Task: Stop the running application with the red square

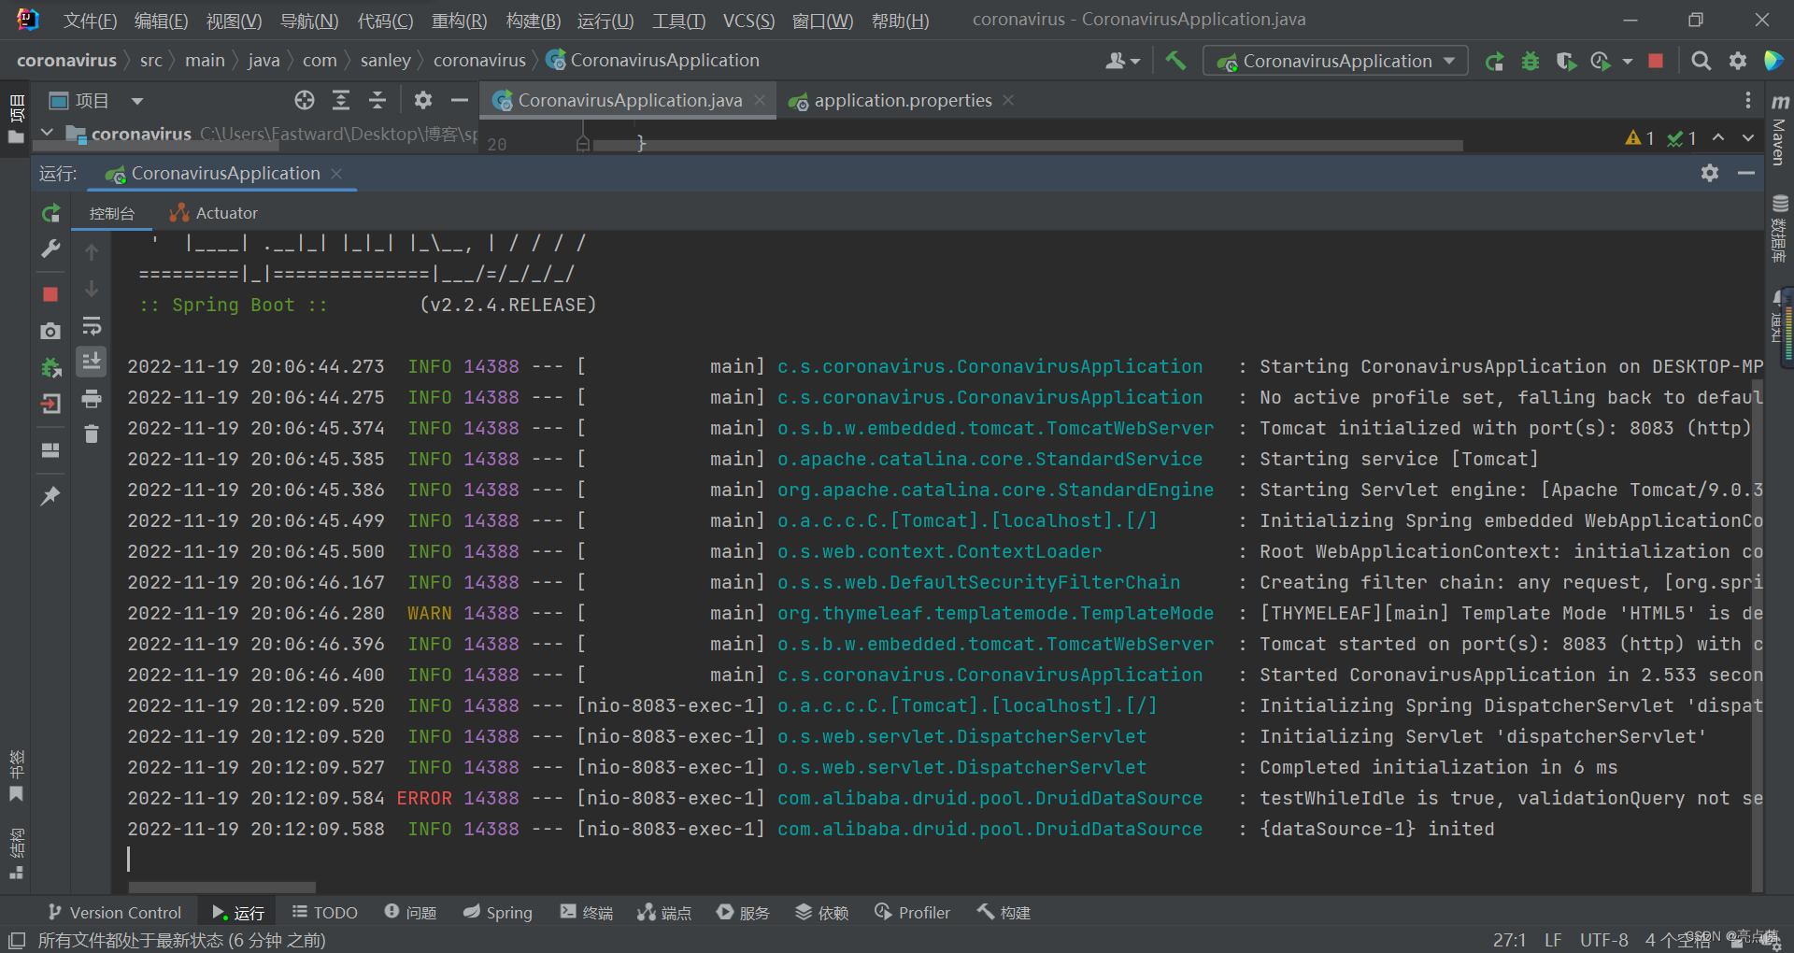Action: tap(50, 294)
